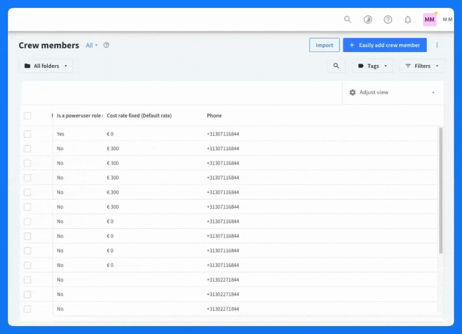Viewport: 462px width, 334px height.
Task: Open the three-dot more options menu
Action: [437, 45]
